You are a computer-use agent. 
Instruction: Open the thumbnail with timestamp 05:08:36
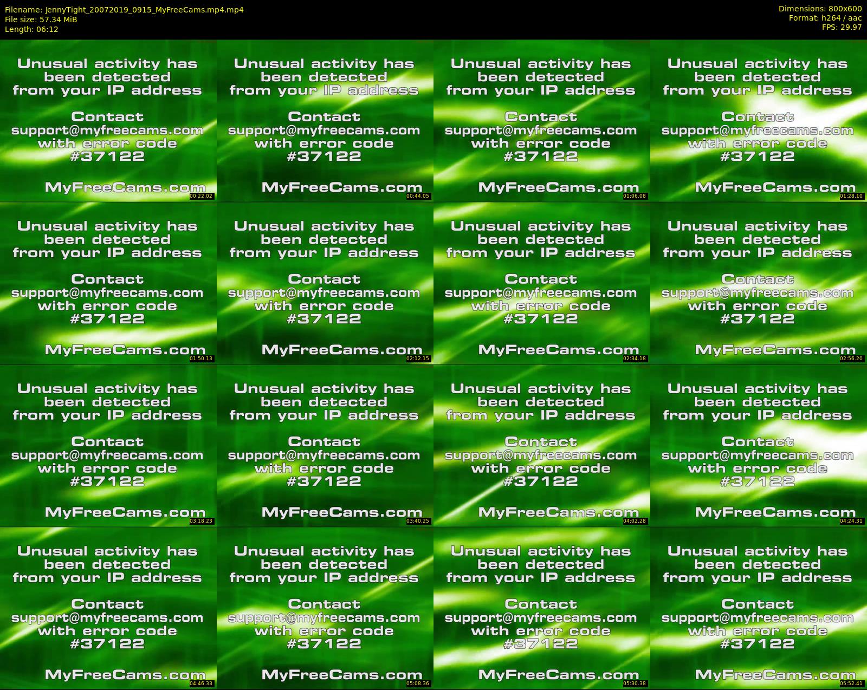325,608
